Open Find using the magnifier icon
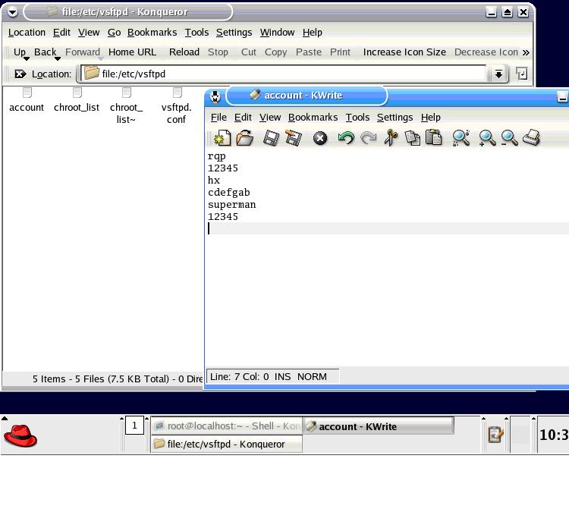This screenshot has width=569, height=531. [x=461, y=138]
